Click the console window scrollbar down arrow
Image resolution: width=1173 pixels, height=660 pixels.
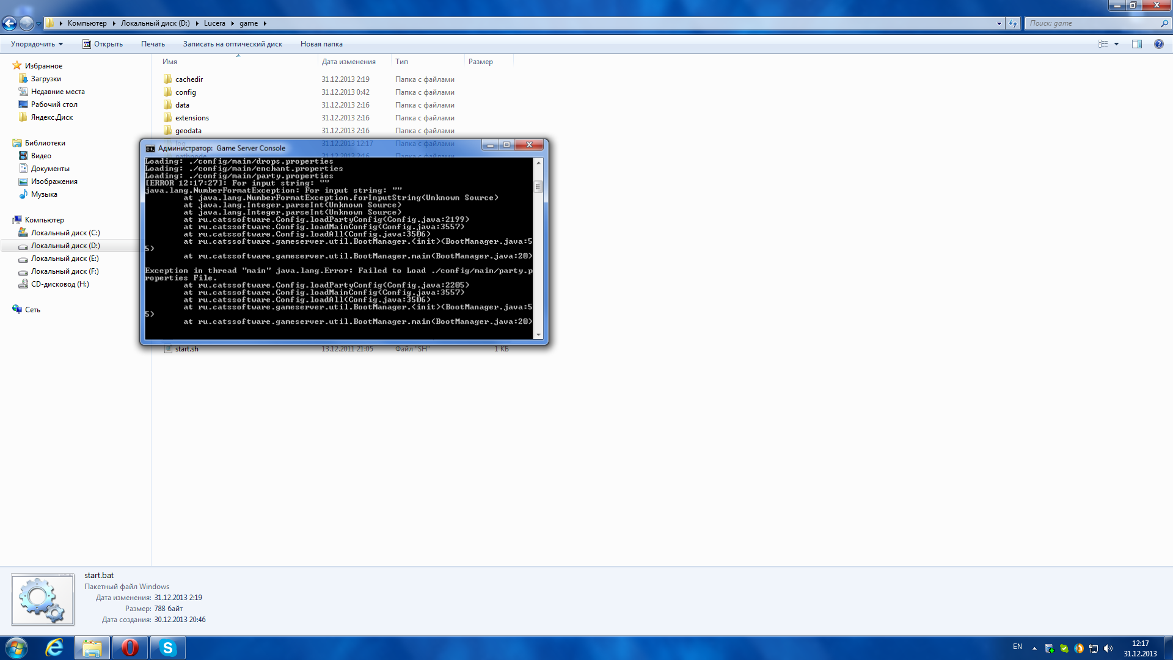tap(538, 335)
